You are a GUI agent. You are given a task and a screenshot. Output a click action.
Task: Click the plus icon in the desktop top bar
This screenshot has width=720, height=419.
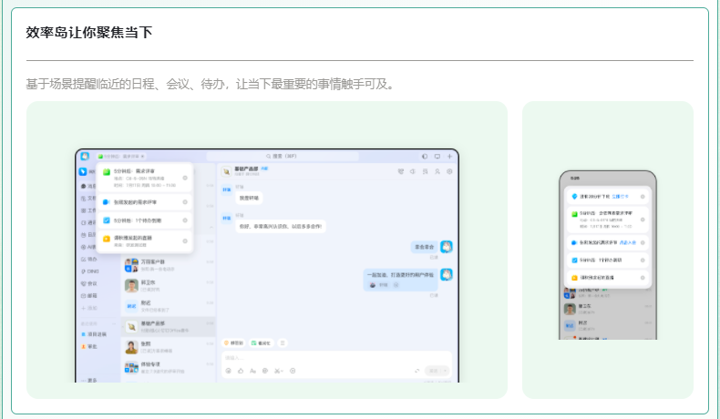(x=449, y=157)
